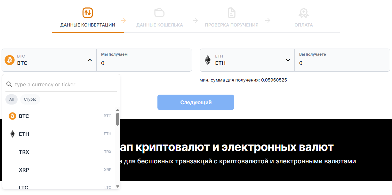Choose XRP from the currency list
The width and height of the screenshot is (392, 195).
(60, 170)
